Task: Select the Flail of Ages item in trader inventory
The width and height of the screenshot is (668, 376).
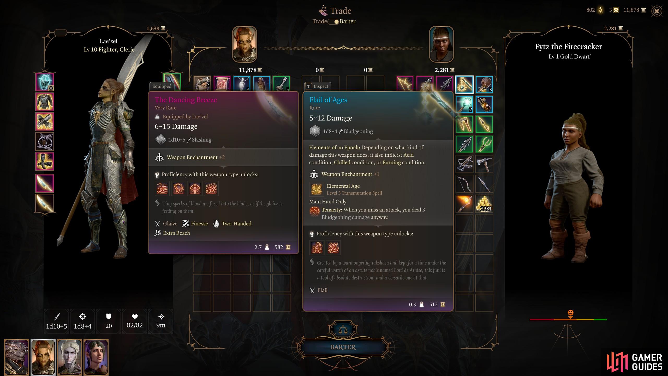Action: click(464, 85)
